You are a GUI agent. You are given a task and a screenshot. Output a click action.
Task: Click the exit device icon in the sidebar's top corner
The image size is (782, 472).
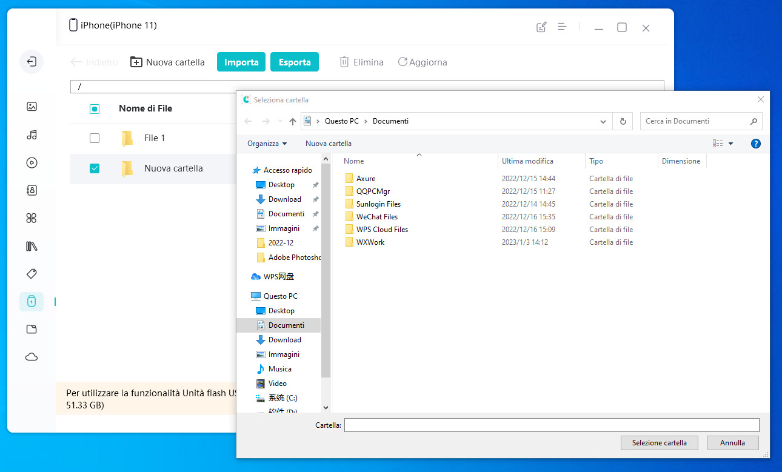(x=32, y=61)
